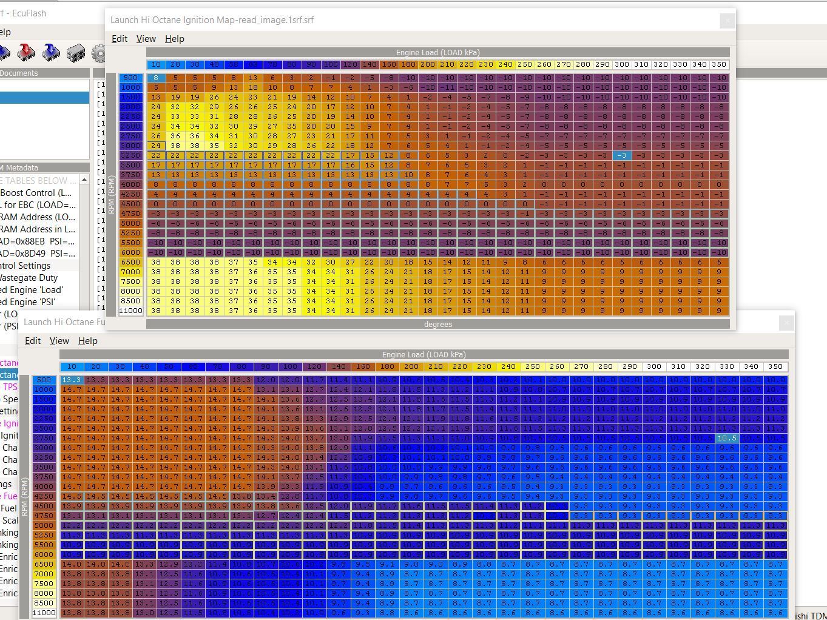
Task: Open View menu in Fuel Map window
Action: coord(59,341)
